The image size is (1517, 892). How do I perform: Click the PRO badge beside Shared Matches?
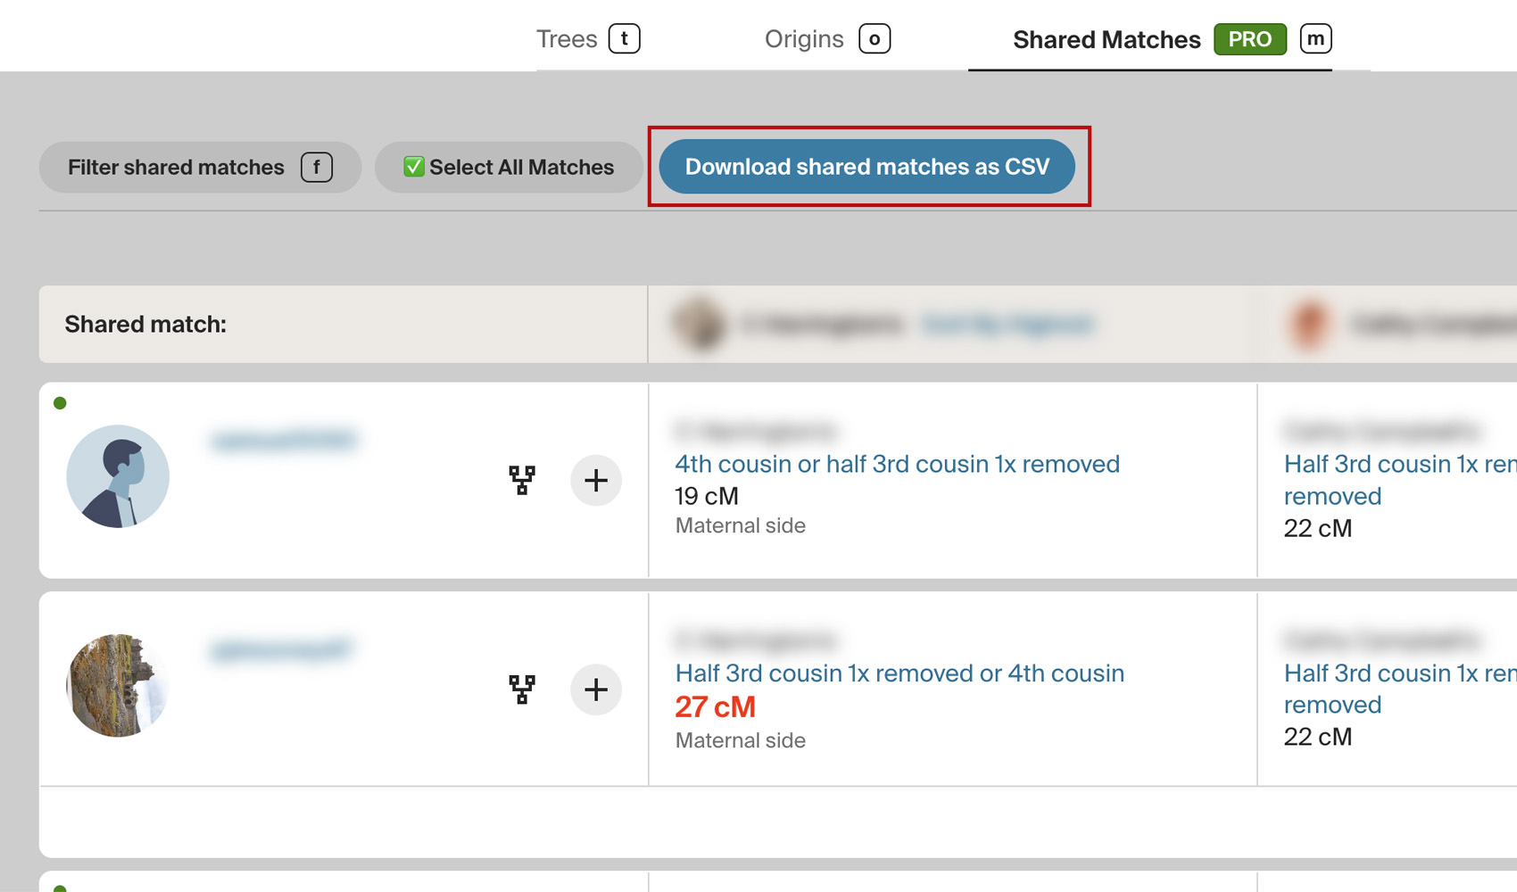click(1249, 39)
